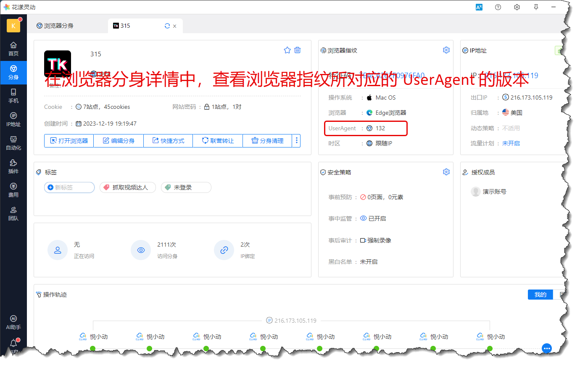The height and width of the screenshot is (366, 580).
Task: Close the 315 tab
Action: [175, 26]
